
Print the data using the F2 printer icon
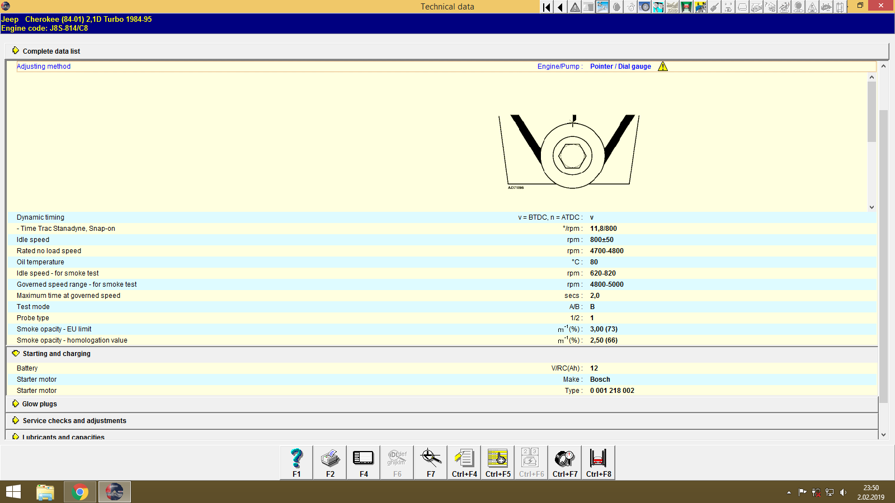click(x=329, y=461)
